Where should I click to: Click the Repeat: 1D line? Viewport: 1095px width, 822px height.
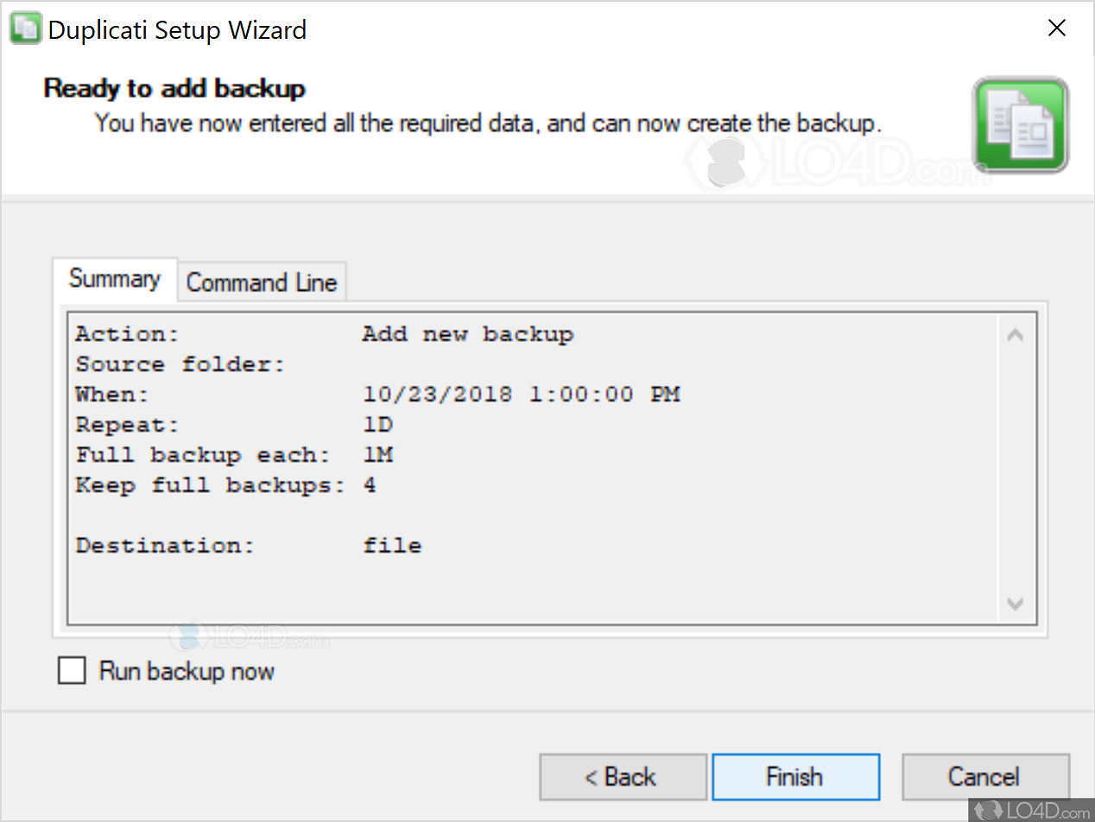pos(234,425)
